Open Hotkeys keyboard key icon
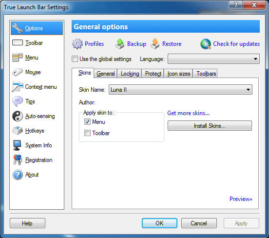This screenshot has width=269, height=238. click(18, 131)
